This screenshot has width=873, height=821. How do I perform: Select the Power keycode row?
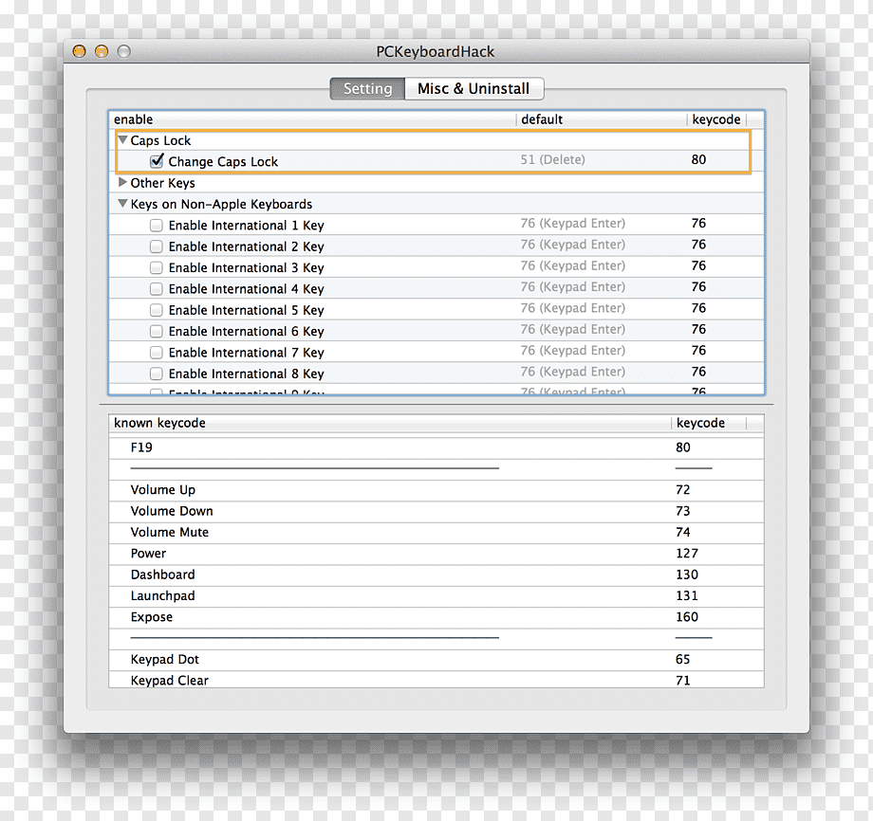point(436,554)
